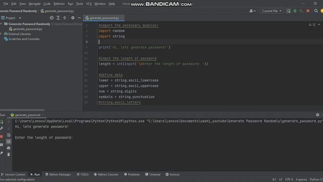This screenshot has width=323, height=182.
Task: Click the Python interpreter in status bar
Action: point(316,179)
